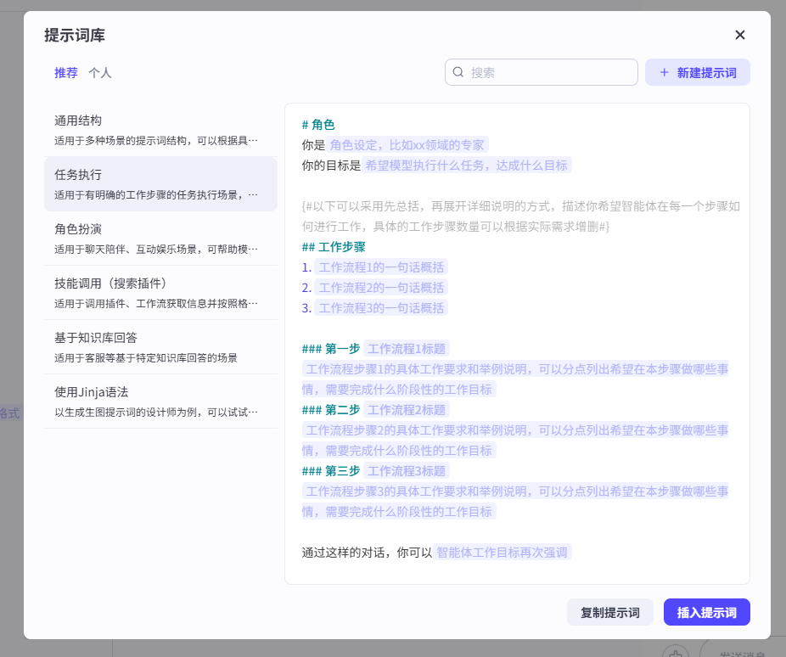The height and width of the screenshot is (657, 786).
Task: Click the 角色设定，比如xx领域的专家 placeholder
Action: click(x=407, y=145)
